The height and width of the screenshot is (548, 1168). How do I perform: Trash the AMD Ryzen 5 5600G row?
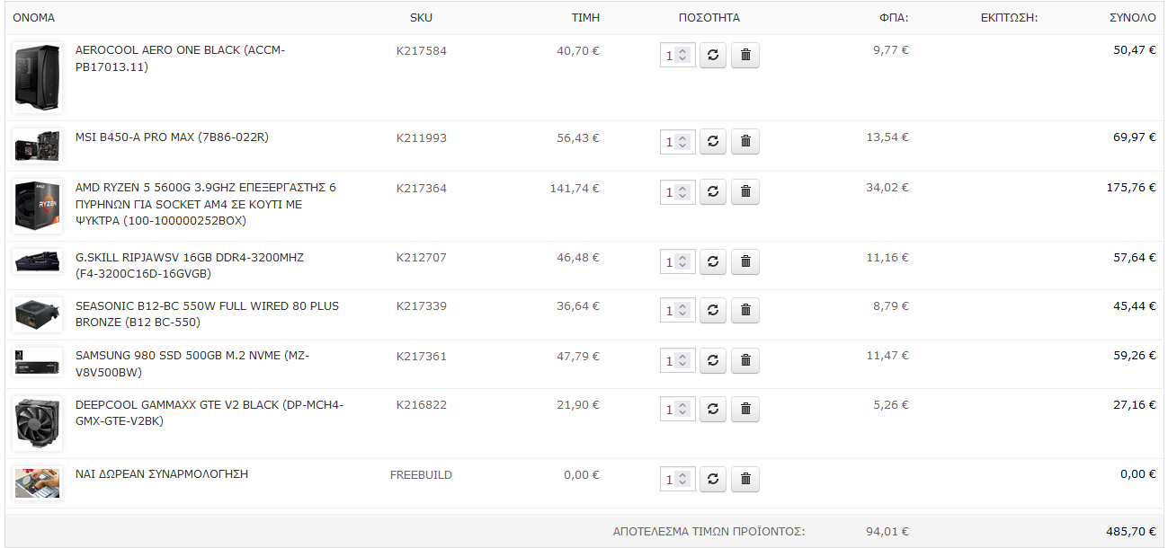(x=745, y=192)
